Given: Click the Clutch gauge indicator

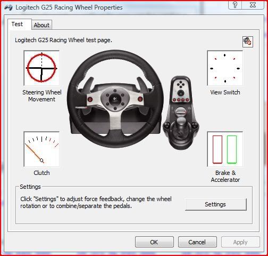Looking at the screenshot, I should pyautogui.click(x=41, y=149).
